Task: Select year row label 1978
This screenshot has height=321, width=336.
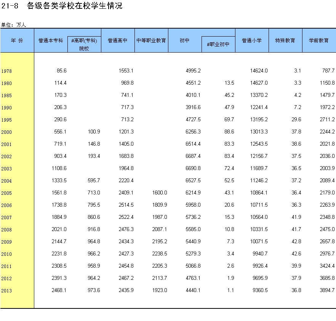Action: pyautogui.click(x=6, y=71)
